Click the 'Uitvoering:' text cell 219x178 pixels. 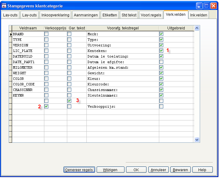click(123, 45)
